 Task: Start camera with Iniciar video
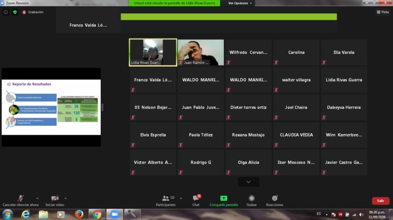[54, 199]
